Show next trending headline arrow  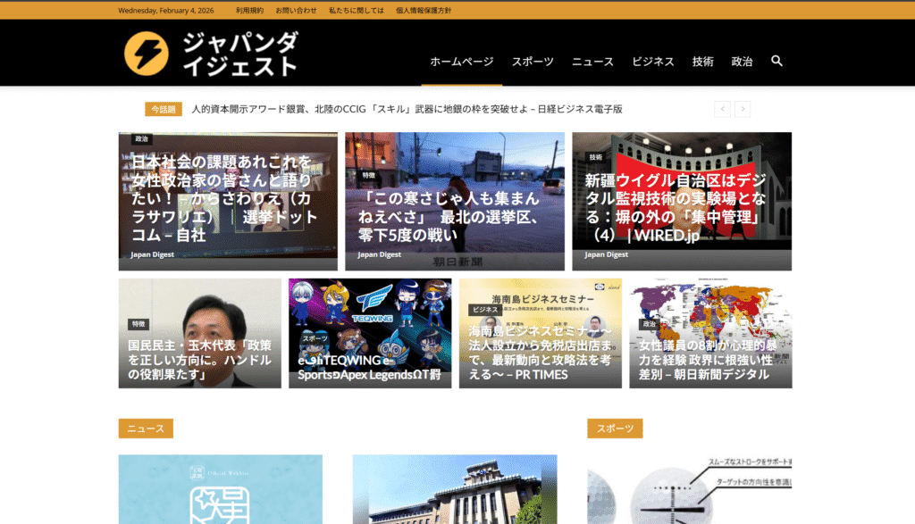743,109
